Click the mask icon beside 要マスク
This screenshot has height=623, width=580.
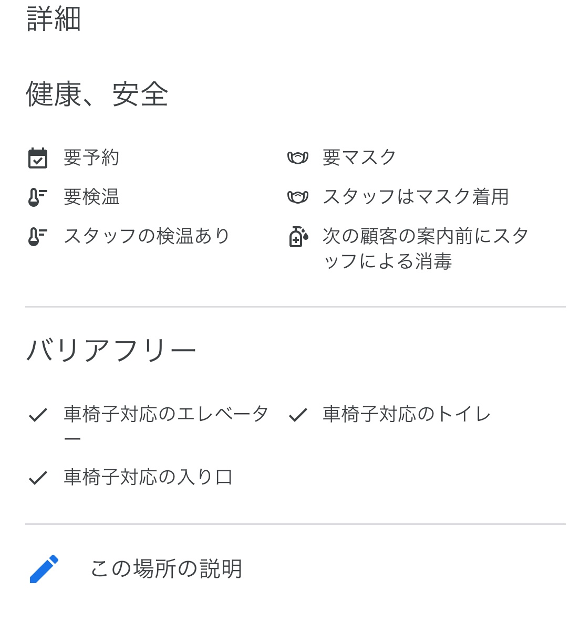tap(297, 157)
